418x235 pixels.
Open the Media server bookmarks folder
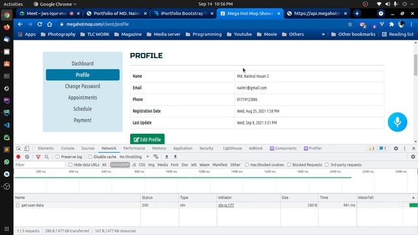pos(163,34)
